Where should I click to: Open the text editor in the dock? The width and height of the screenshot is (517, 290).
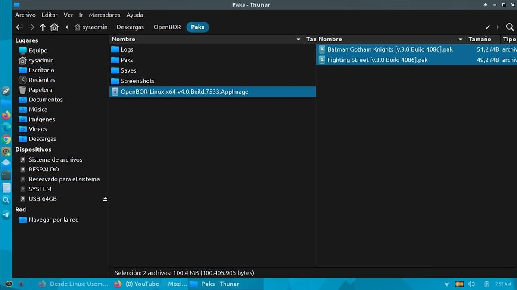click(6, 188)
